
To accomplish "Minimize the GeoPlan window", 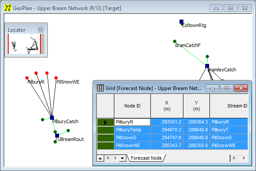I will pos(216,8).
